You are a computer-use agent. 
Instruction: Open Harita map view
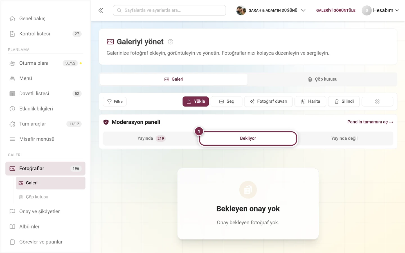(310, 101)
